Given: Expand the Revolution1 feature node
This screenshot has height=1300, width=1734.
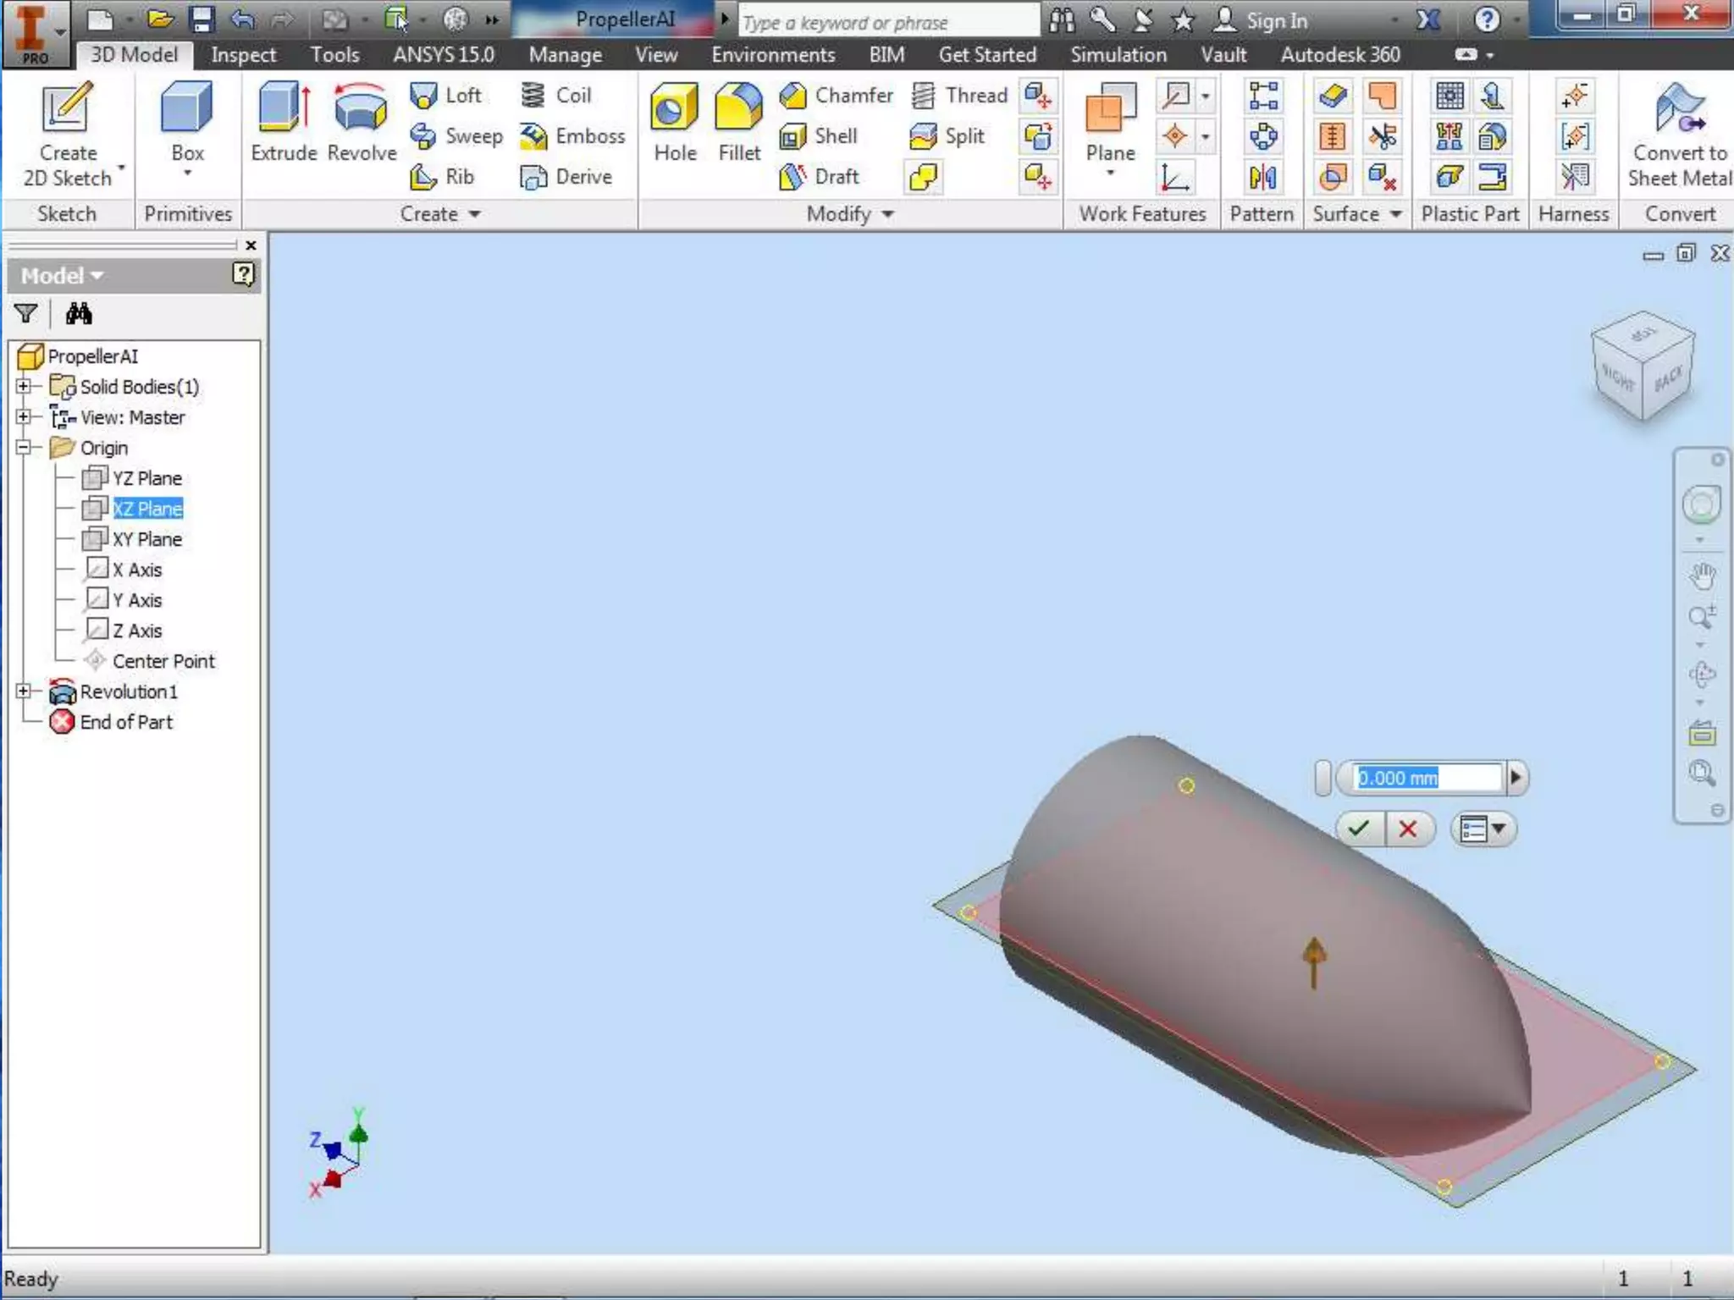Looking at the screenshot, I should coord(24,691).
